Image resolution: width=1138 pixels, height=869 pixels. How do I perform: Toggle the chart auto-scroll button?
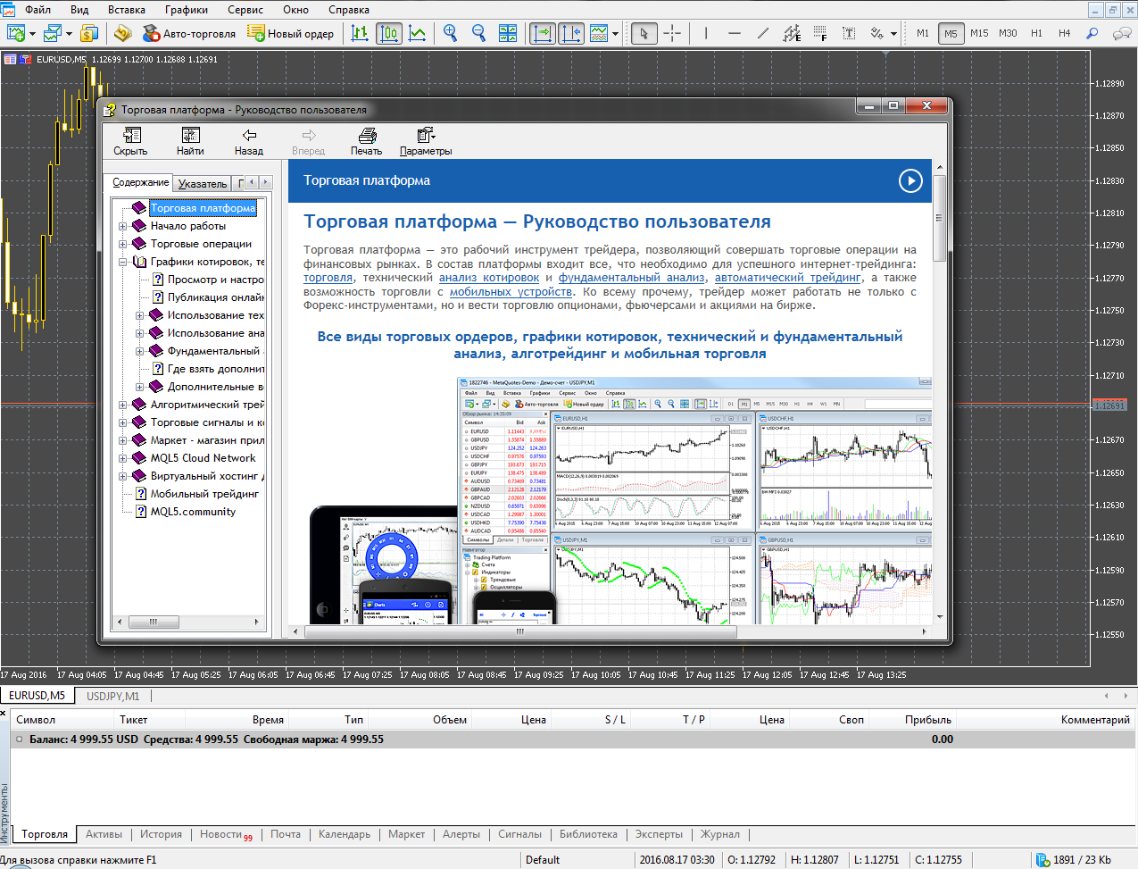coord(542,34)
